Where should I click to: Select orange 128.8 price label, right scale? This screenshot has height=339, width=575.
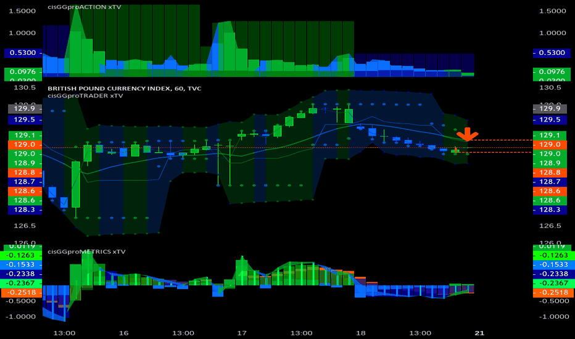pyautogui.click(x=550, y=172)
